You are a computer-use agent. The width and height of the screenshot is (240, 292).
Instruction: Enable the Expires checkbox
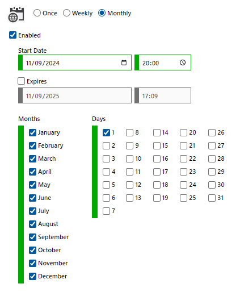pyautogui.click(x=21, y=81)
